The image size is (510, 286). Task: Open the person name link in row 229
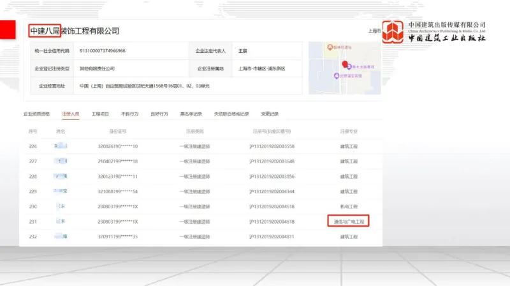pos(61,191)
